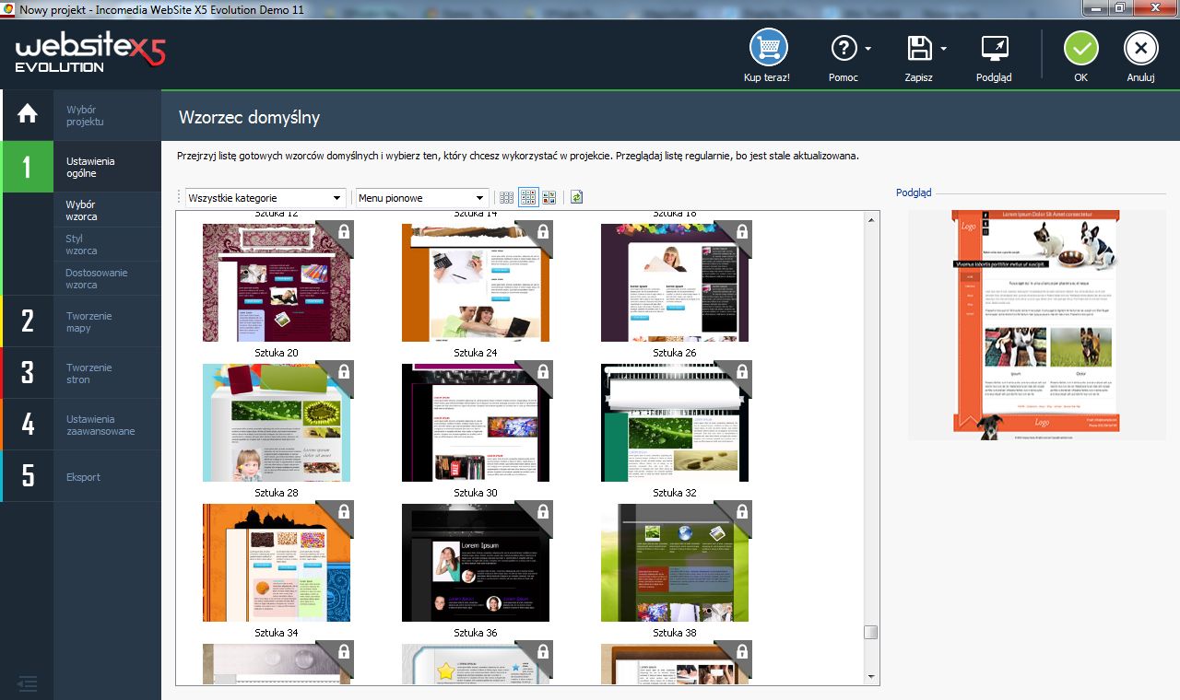Click the 'Wzorzec domyślny' page heading
1180x700 pixels.
pyautogui.click(x=249, y=118)
